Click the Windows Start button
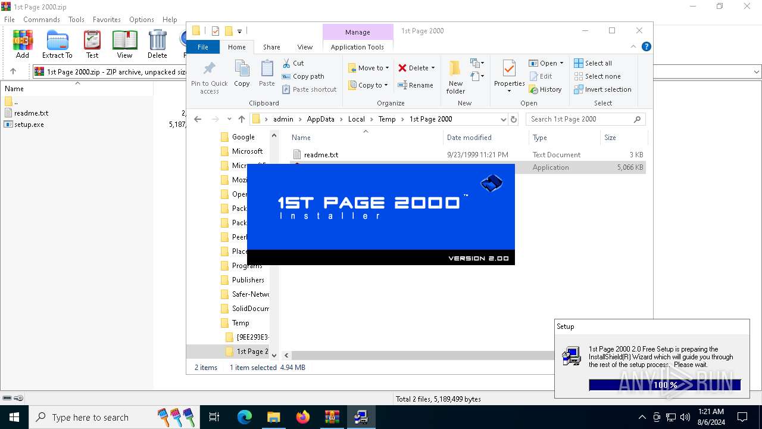762x429 pixels. tap(14, 417)
